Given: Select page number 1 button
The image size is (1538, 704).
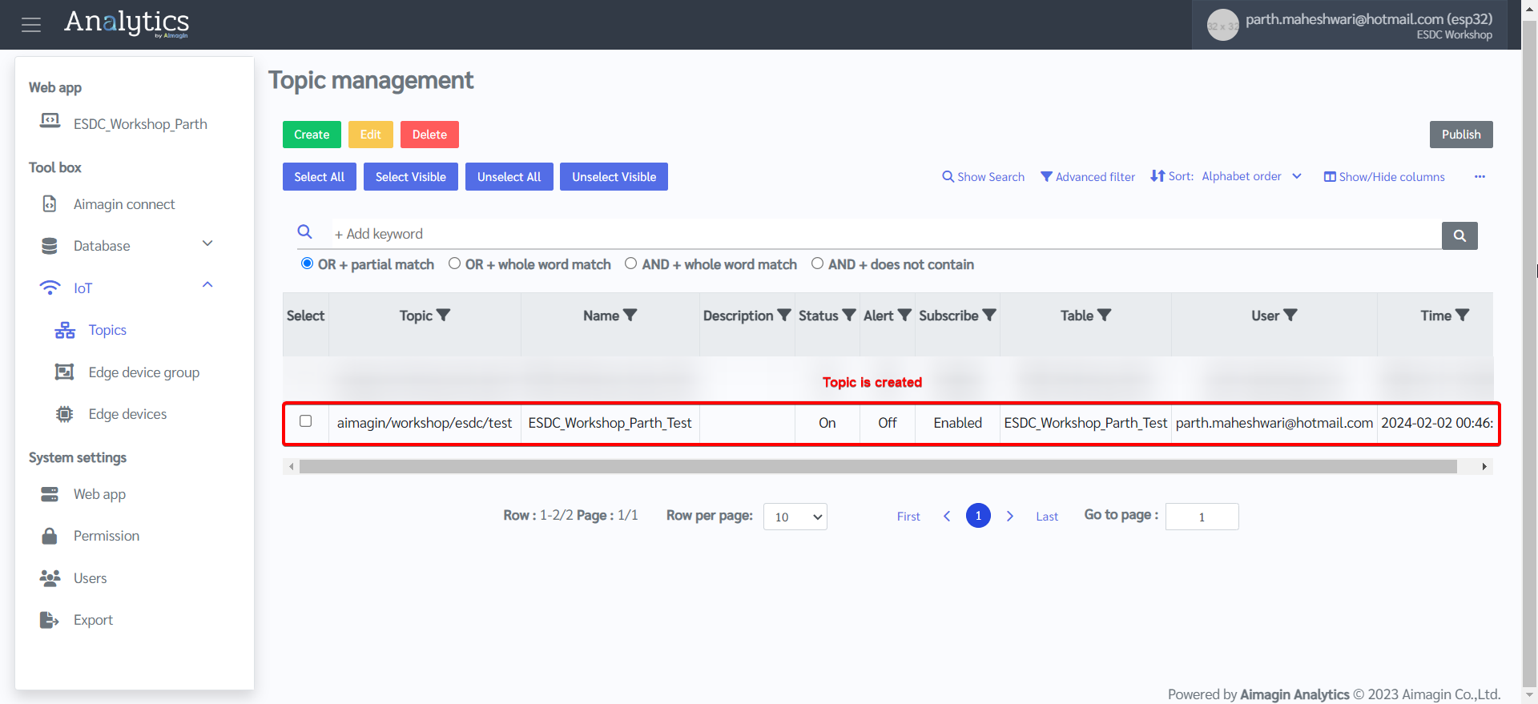Looking at the screenshot, I should tap(978, 516).
